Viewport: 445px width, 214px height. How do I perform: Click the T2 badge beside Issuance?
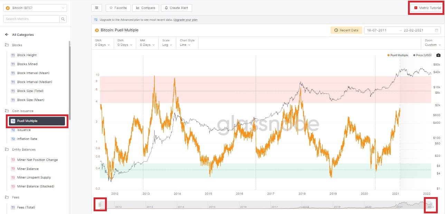[x=13, y=130]
